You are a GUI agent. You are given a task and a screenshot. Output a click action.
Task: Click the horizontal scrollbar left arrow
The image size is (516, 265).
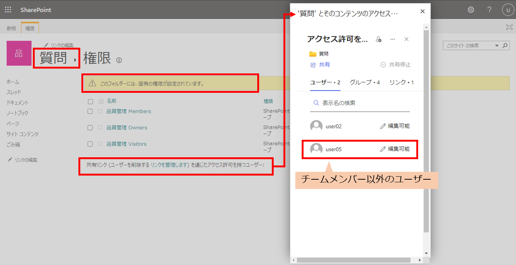coord(294,260)
